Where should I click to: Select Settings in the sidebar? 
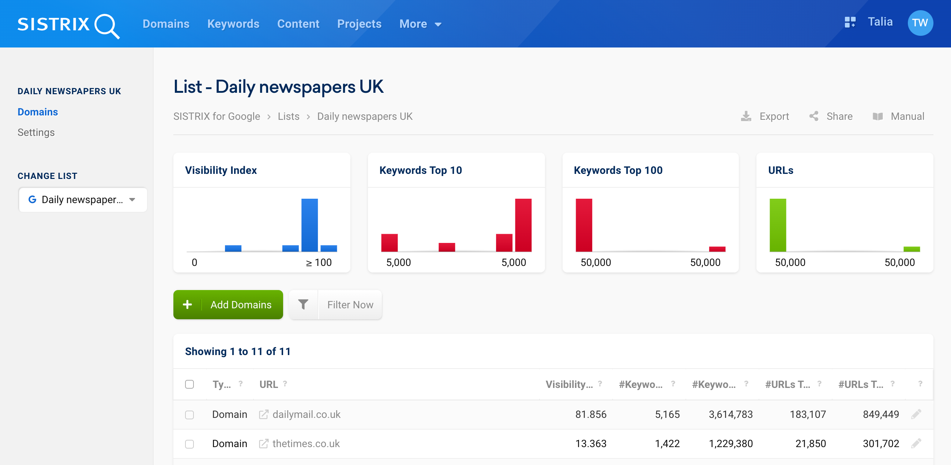tap(36, 132)
